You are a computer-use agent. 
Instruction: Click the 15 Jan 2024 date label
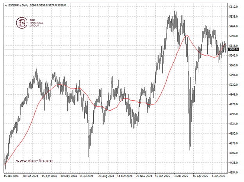tap(11, 176)
